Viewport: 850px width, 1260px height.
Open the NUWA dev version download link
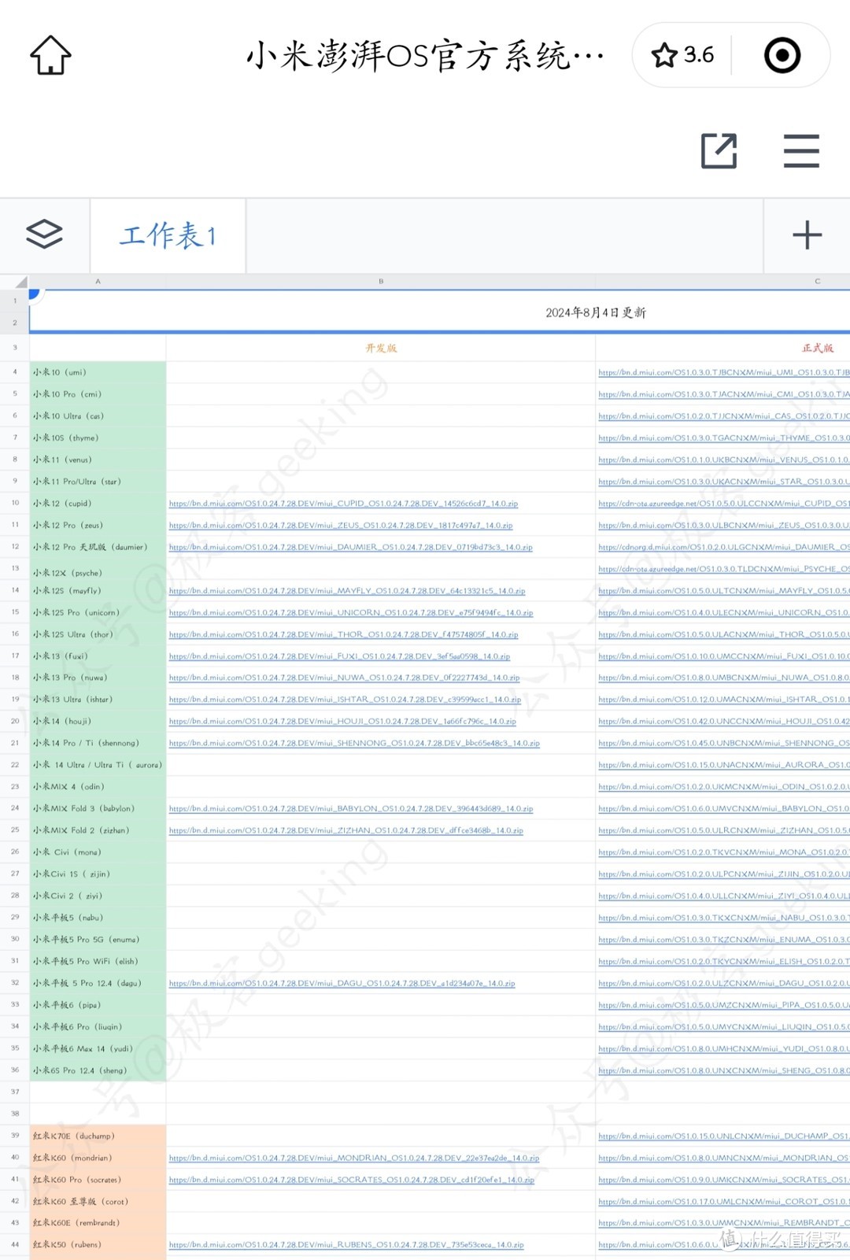click(x=344, y=678)
